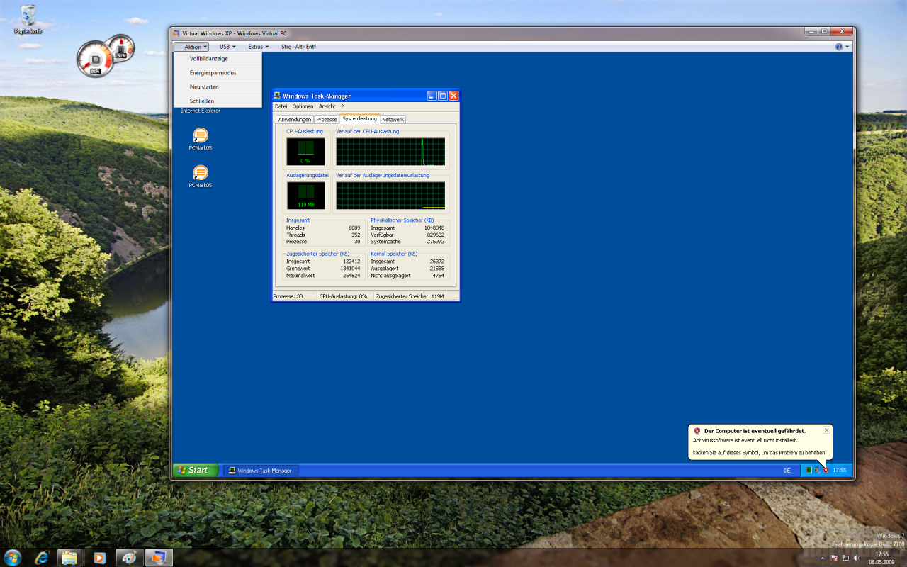This screenshot has height=567, width=907.
Task: Click the Verfügbar value 829632
Action: coord(435,235)
